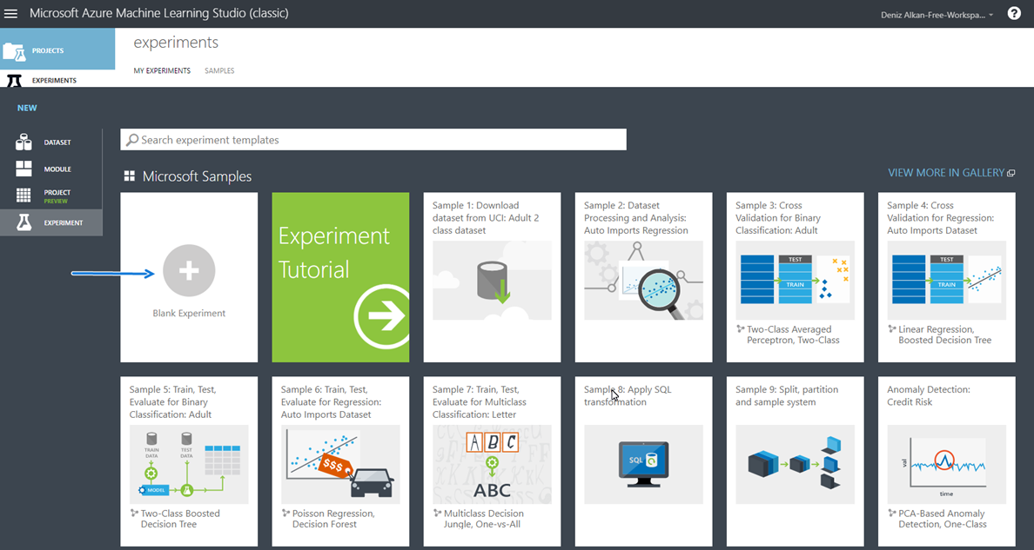Viewport: 1034px width, 550px height.
Task: Click Sample 3: Cross Validation for Binary title
Action: (x=778, y=218)
